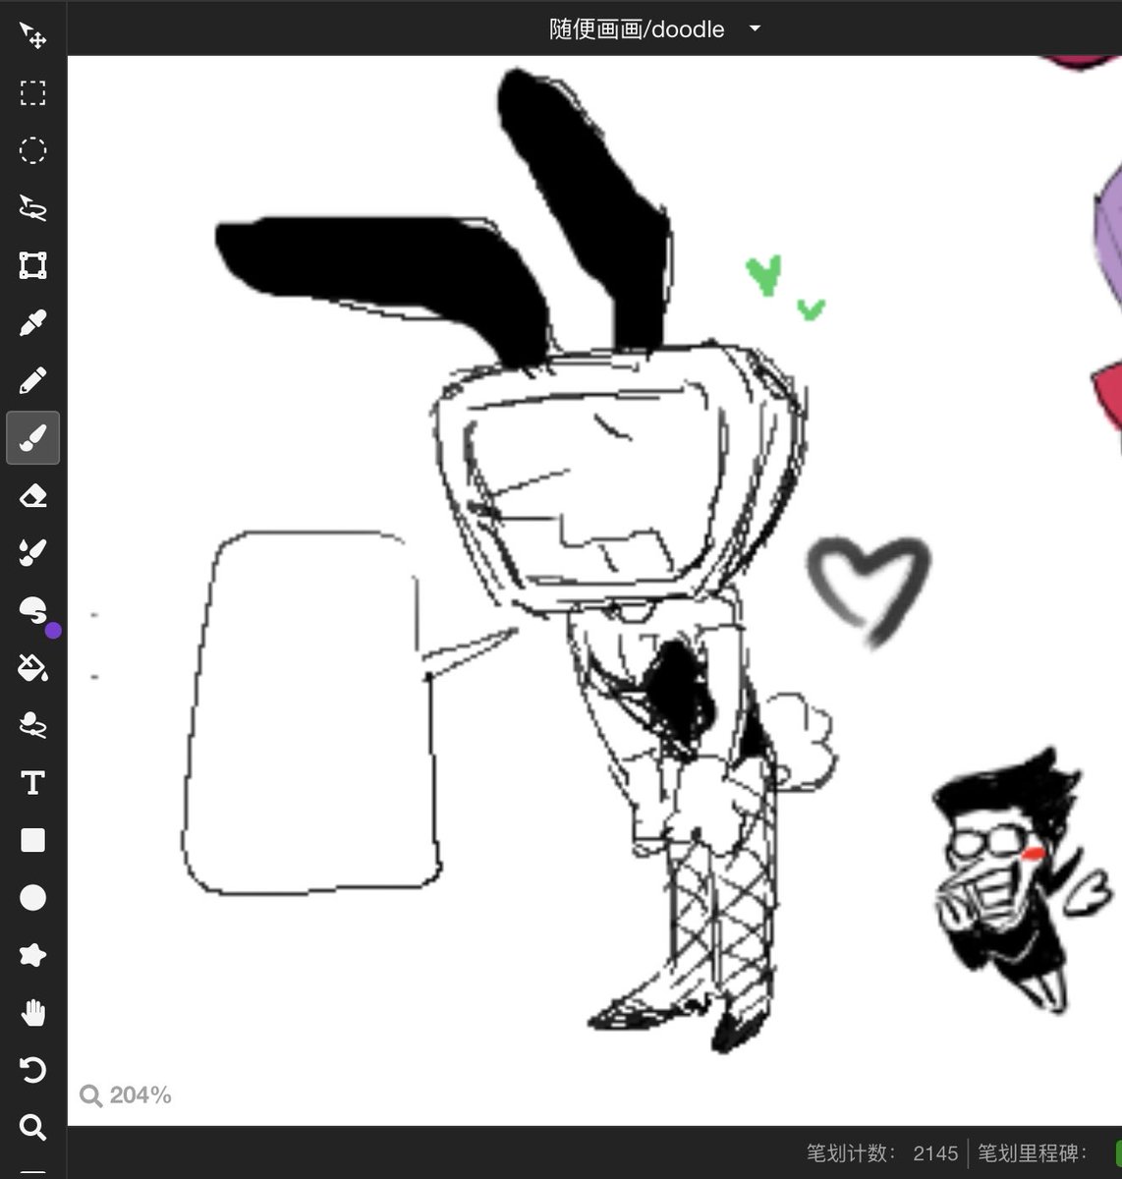Select the Move tool
Viewport: 1122px width, 1179px height.
tap(32, 35)
